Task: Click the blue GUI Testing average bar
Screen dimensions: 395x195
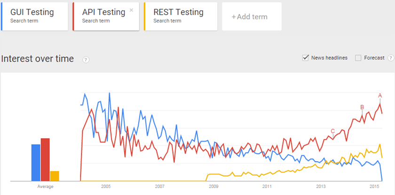Action: pyautogui.click(x=36, y=162)
